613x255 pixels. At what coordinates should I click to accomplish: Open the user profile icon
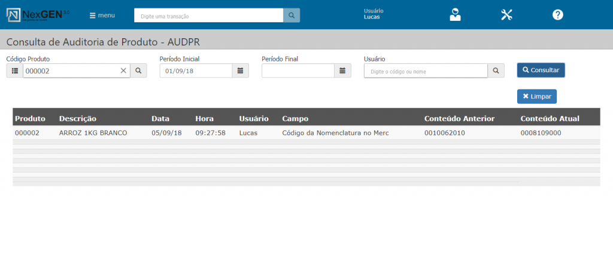tap(456, 15)
